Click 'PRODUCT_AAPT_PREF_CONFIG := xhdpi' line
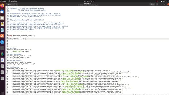169x95 pixels. coord(22,64)
